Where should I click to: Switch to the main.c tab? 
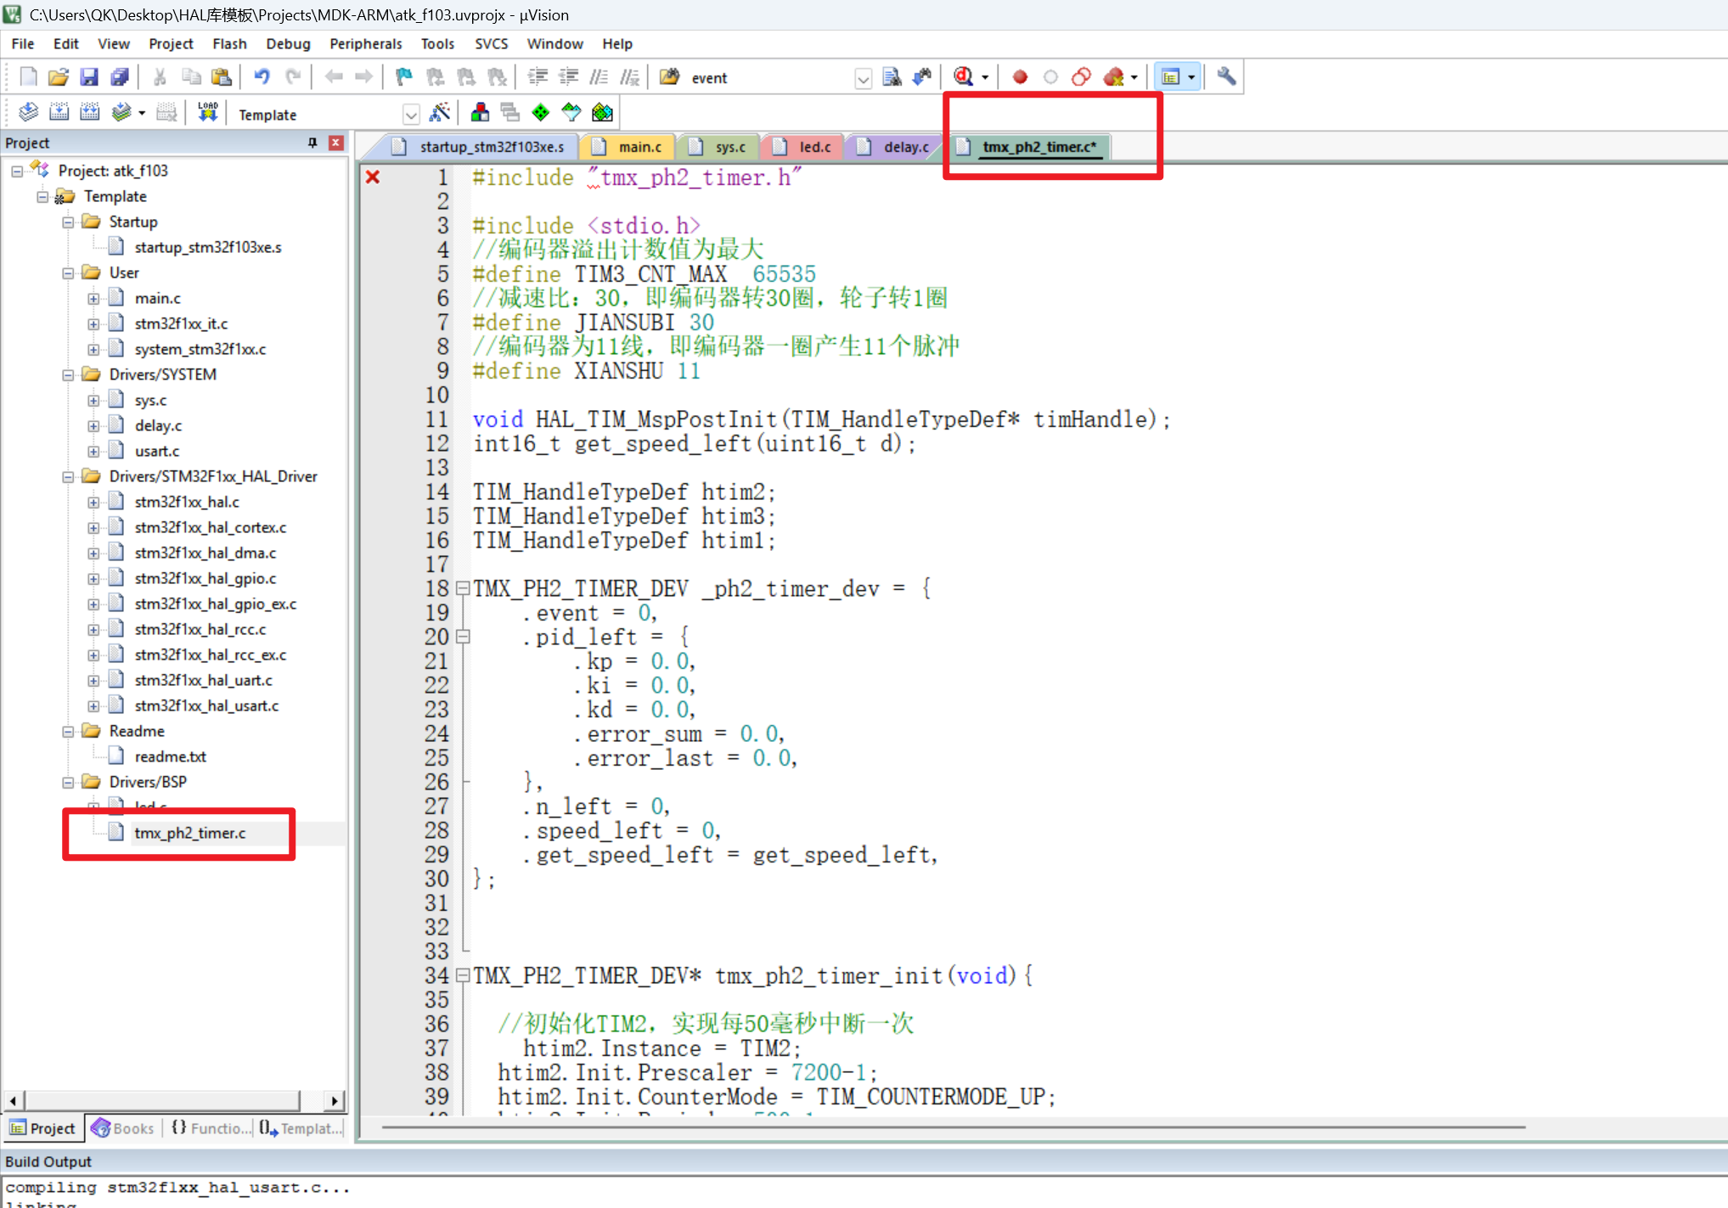coord(639,147)
